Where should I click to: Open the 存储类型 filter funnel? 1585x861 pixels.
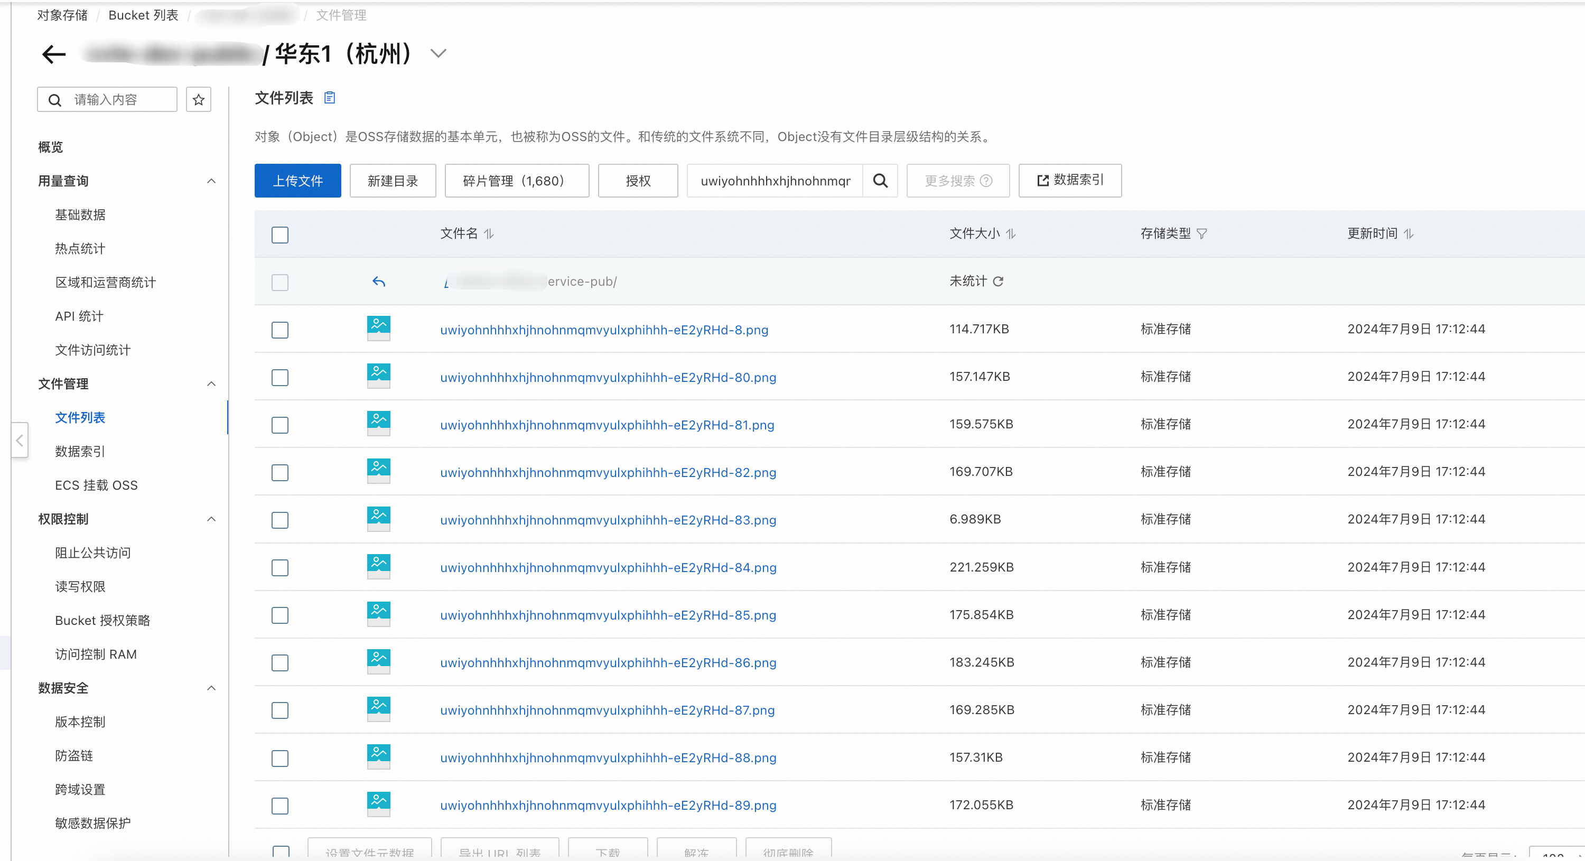[1201, 233]
